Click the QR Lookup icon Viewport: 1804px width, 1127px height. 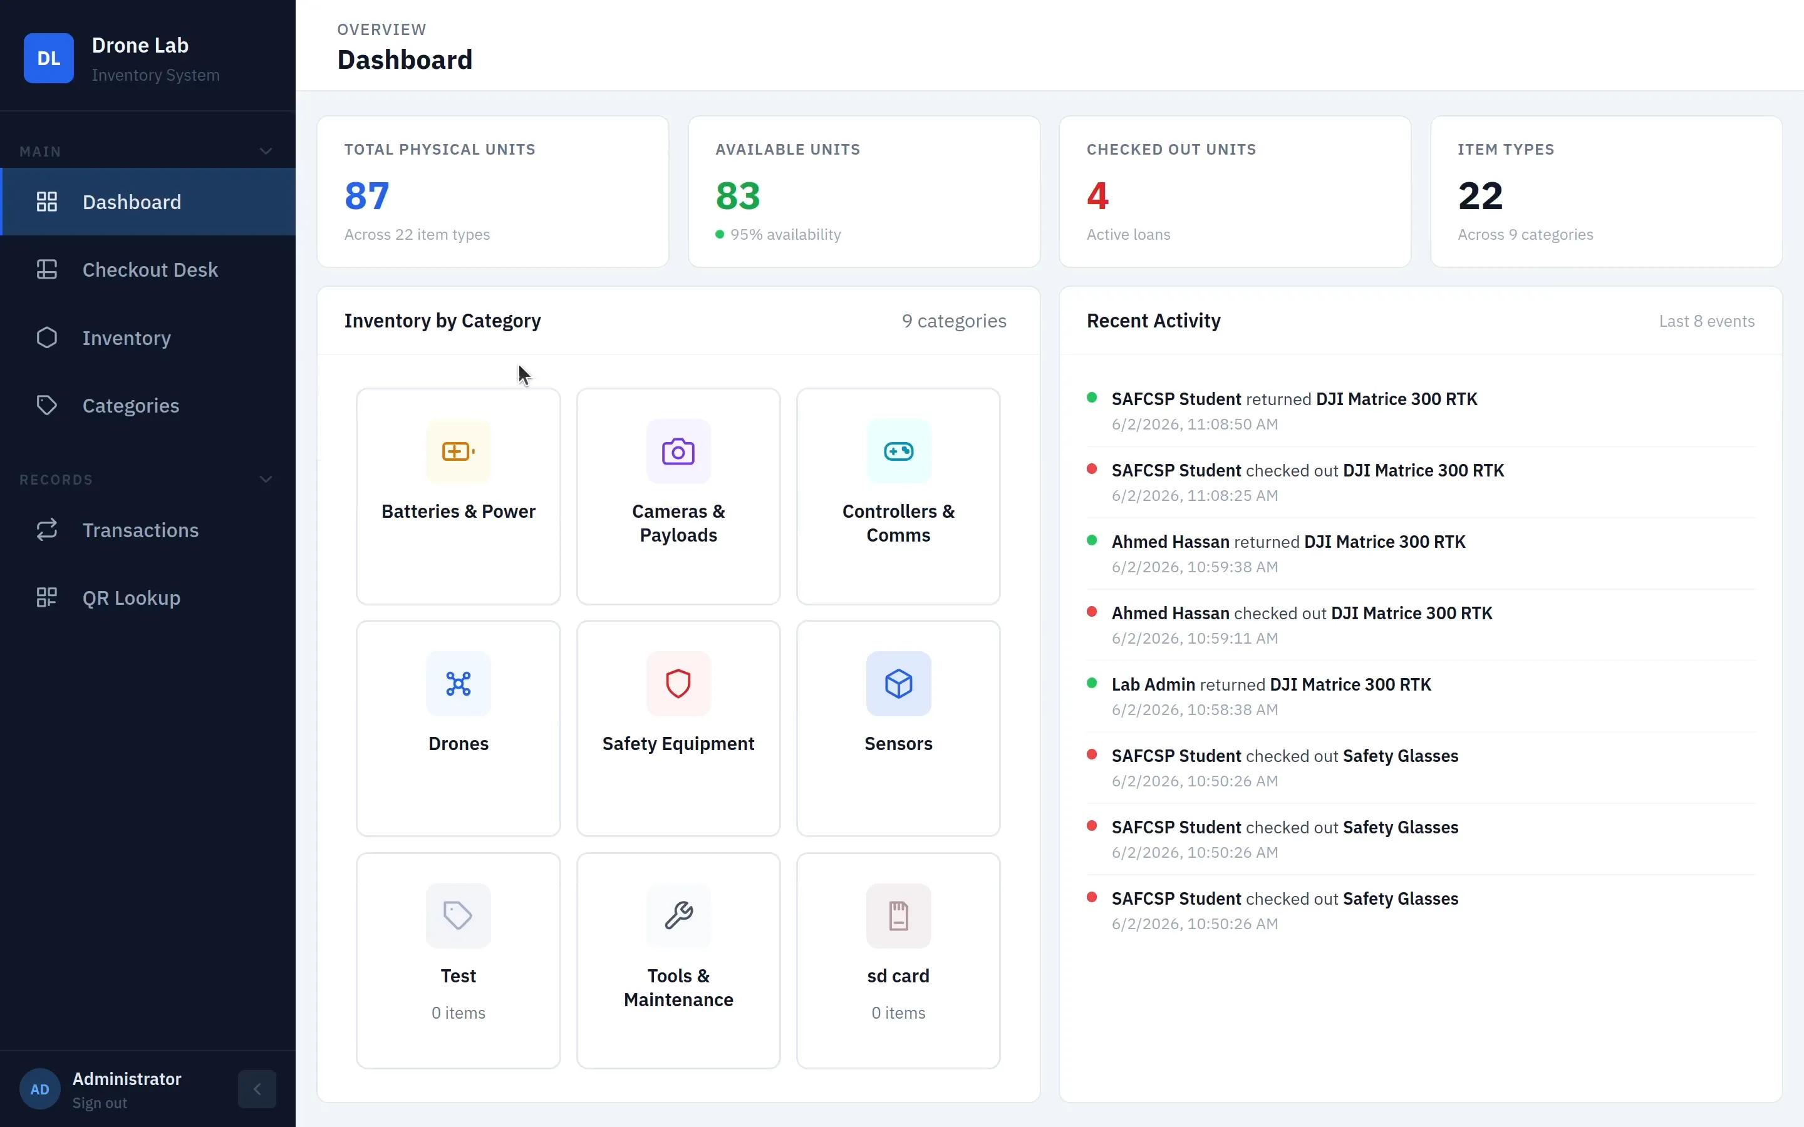tap(47, 598)
